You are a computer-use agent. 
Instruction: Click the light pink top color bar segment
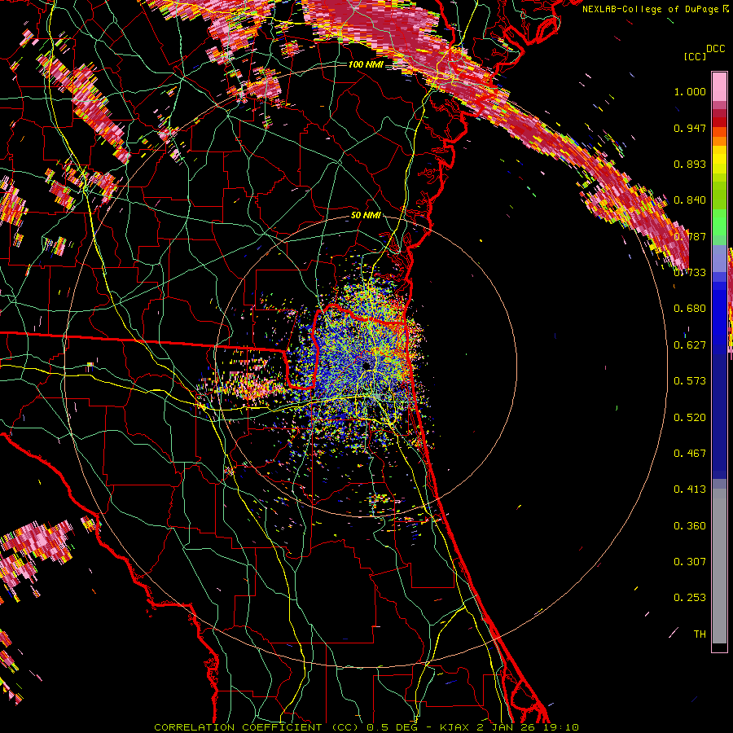pyautogui.click(x=719, y=86)
